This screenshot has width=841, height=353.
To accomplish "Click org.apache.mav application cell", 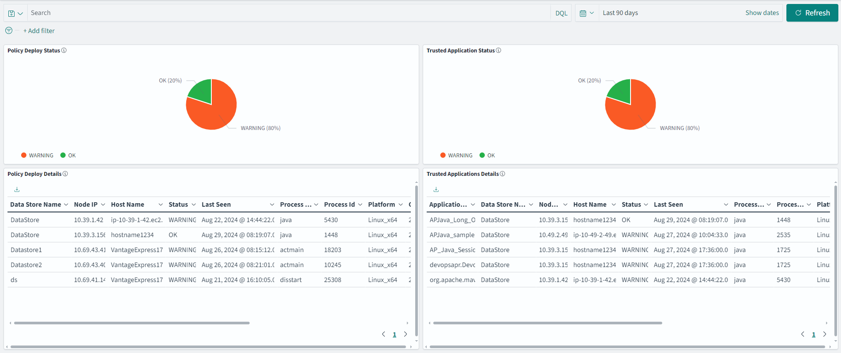I will 452,280.
